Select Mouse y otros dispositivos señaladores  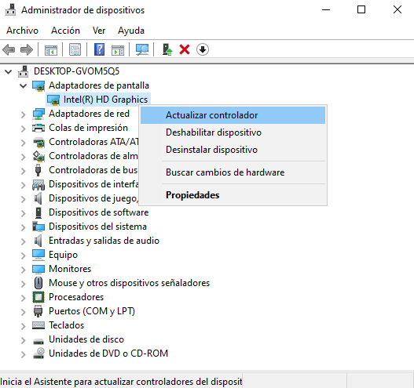click(129, 283)
